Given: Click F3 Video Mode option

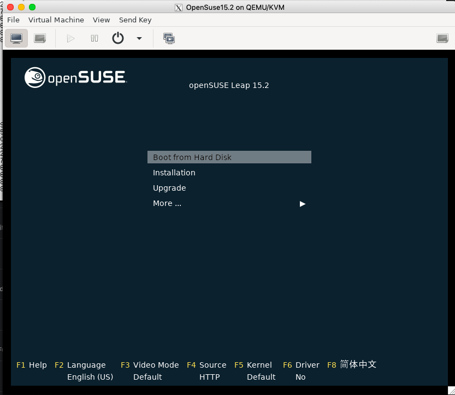Looking at the screenshot, I should click(150, 365).
